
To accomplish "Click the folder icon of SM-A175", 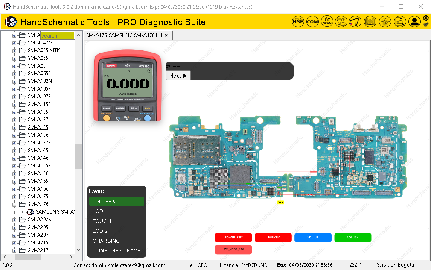I will click(x=22, y=197).
